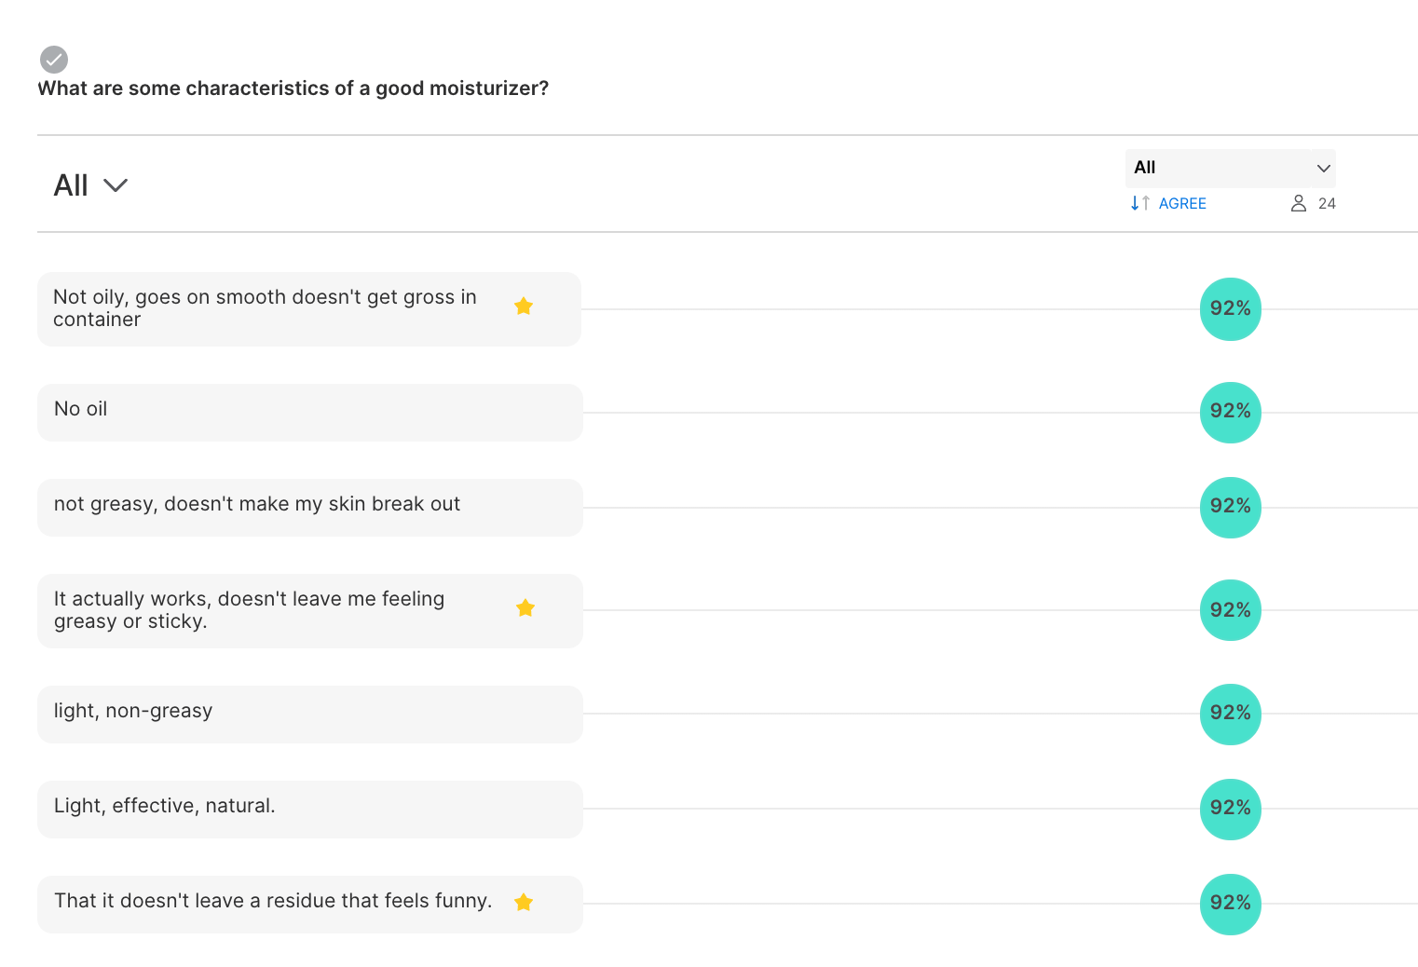Screen dimensions: 1418x967
Task: Click the chevron arrow in the segment filter
Action: pyautogui.click(x=1323, y=169)
